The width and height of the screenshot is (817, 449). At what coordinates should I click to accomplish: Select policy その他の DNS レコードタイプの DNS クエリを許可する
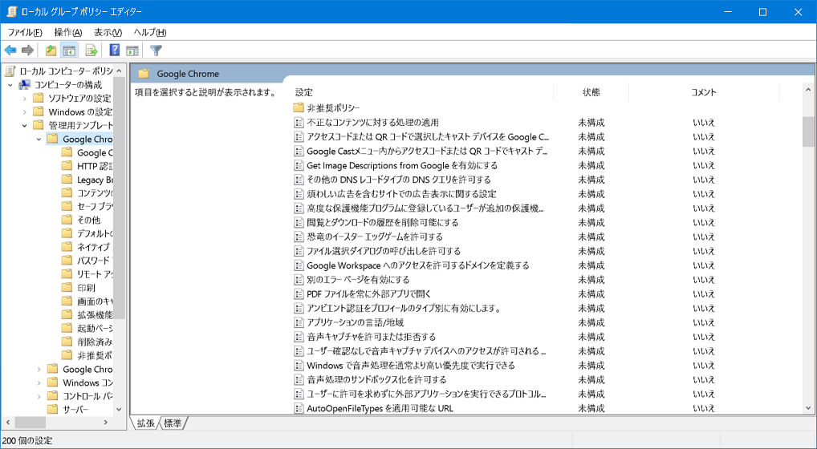(399, 180)
